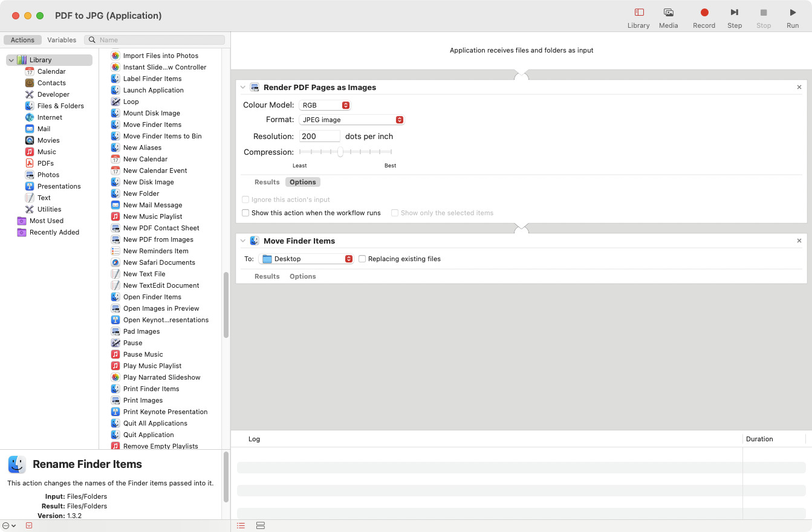
Task: Toggle Show only the selected items
Action: 395,213
